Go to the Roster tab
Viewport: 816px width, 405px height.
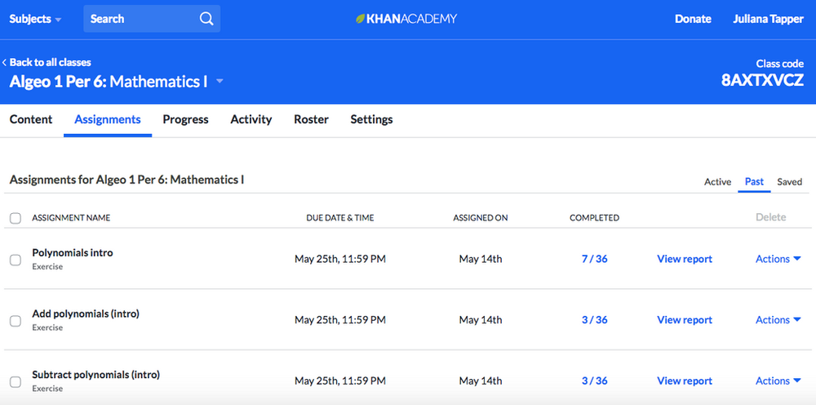(311, 119)
